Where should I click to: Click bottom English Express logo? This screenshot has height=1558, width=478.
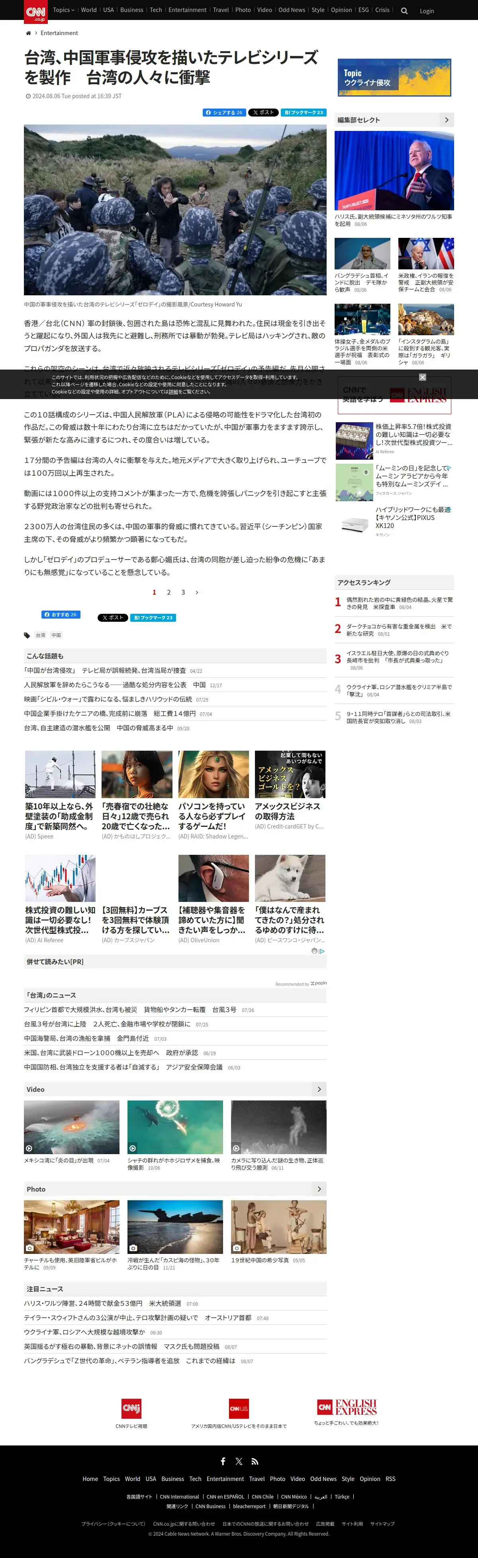(347, 1408)
